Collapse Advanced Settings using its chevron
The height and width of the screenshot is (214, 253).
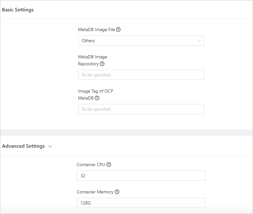tap(50, 146)
